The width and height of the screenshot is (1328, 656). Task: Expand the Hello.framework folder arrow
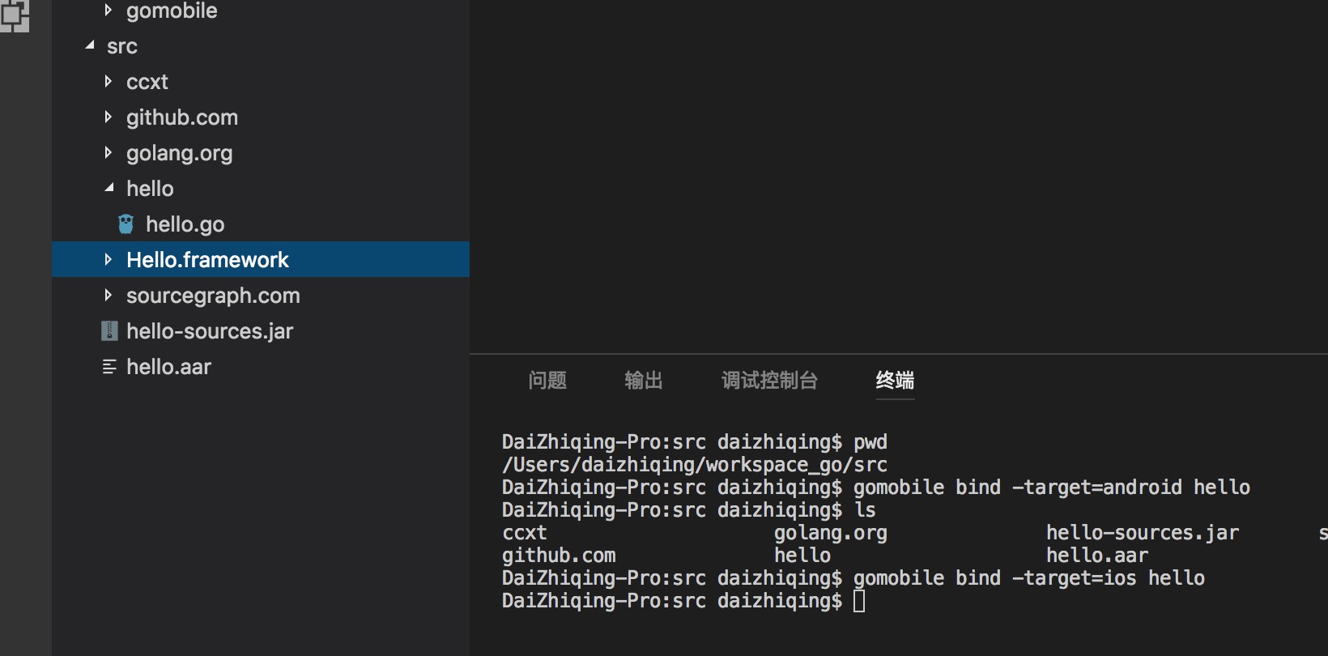click(108, 259)
